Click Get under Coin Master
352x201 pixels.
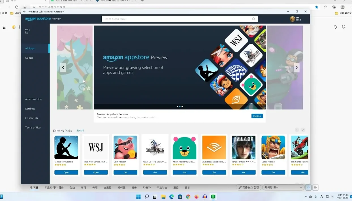click(x=125, y=172)
